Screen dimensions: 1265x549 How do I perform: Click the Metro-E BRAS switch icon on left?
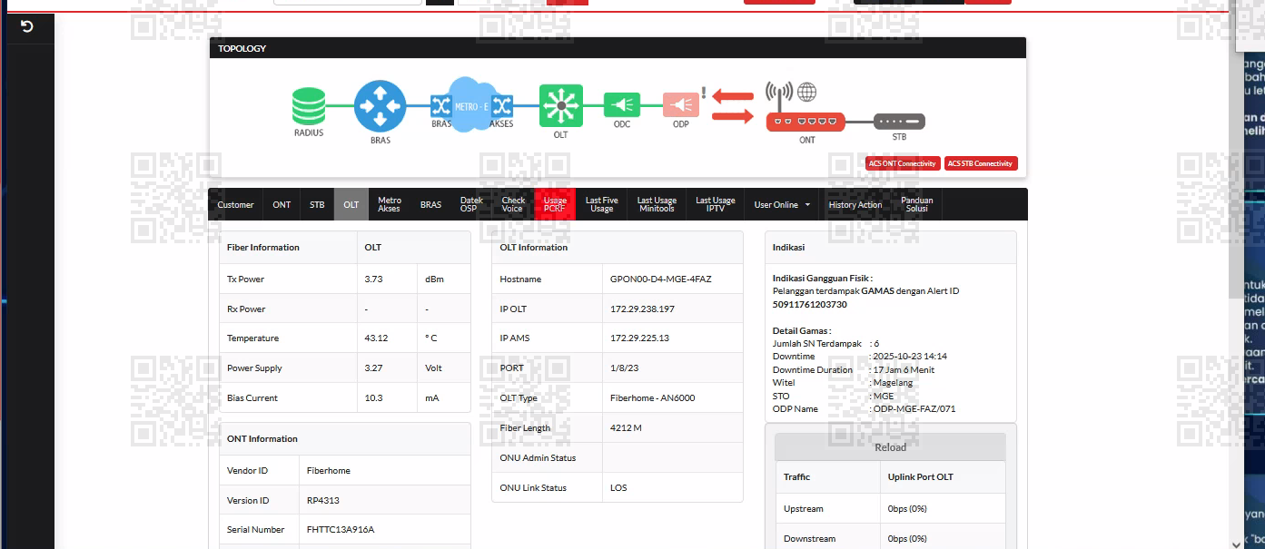[441, 105]
